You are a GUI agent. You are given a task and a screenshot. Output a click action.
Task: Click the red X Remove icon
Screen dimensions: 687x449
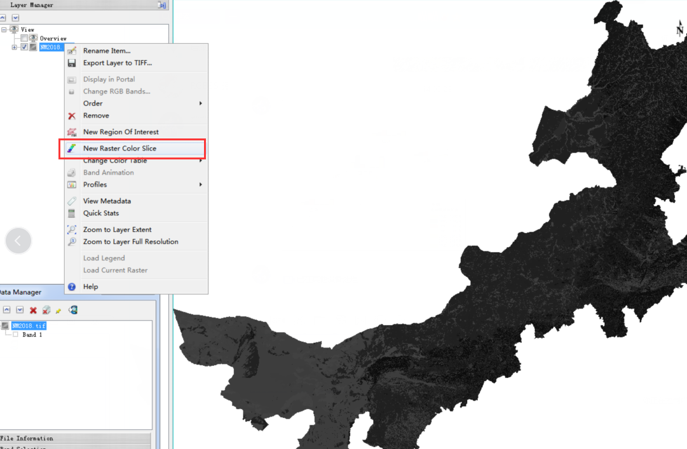tap(72, 116)
